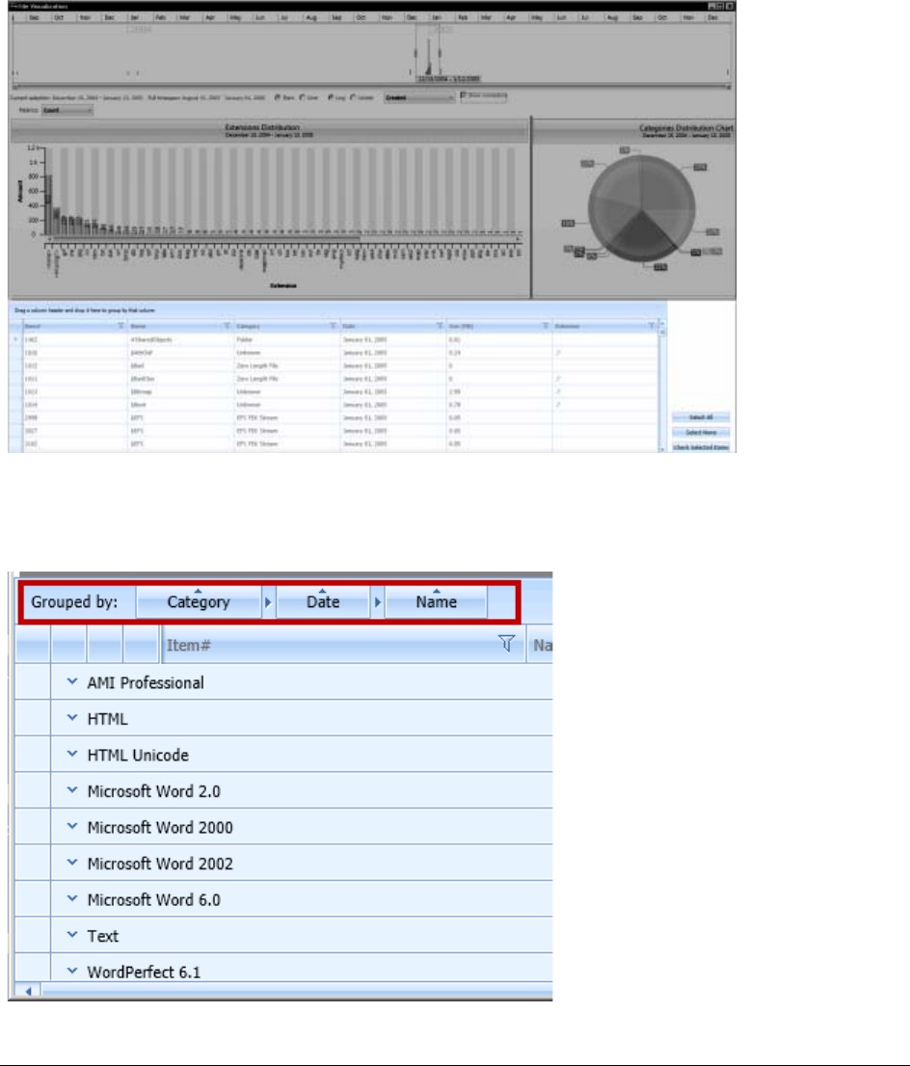Viewport: 910px width, 1066px height.
Task: Click the Select None button
Action: (701, 433)
